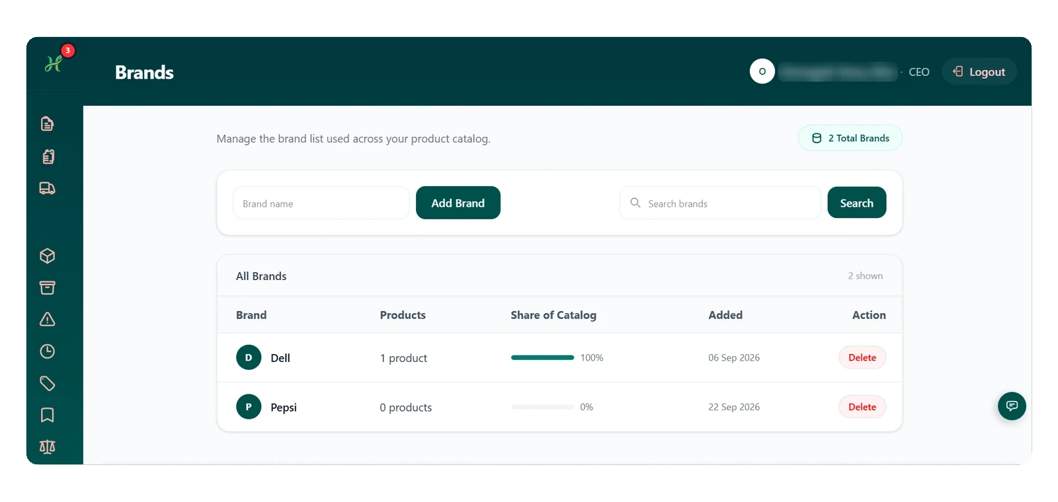Viewport: 1058px width, 502px height.
Task: Go to the package box icon in the sidebar
Action: tap(47, 256)
